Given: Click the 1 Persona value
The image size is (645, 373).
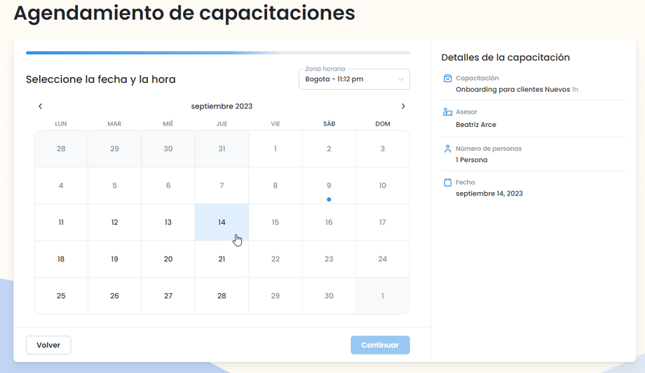Looking at the screenshot, I should 471,160.
